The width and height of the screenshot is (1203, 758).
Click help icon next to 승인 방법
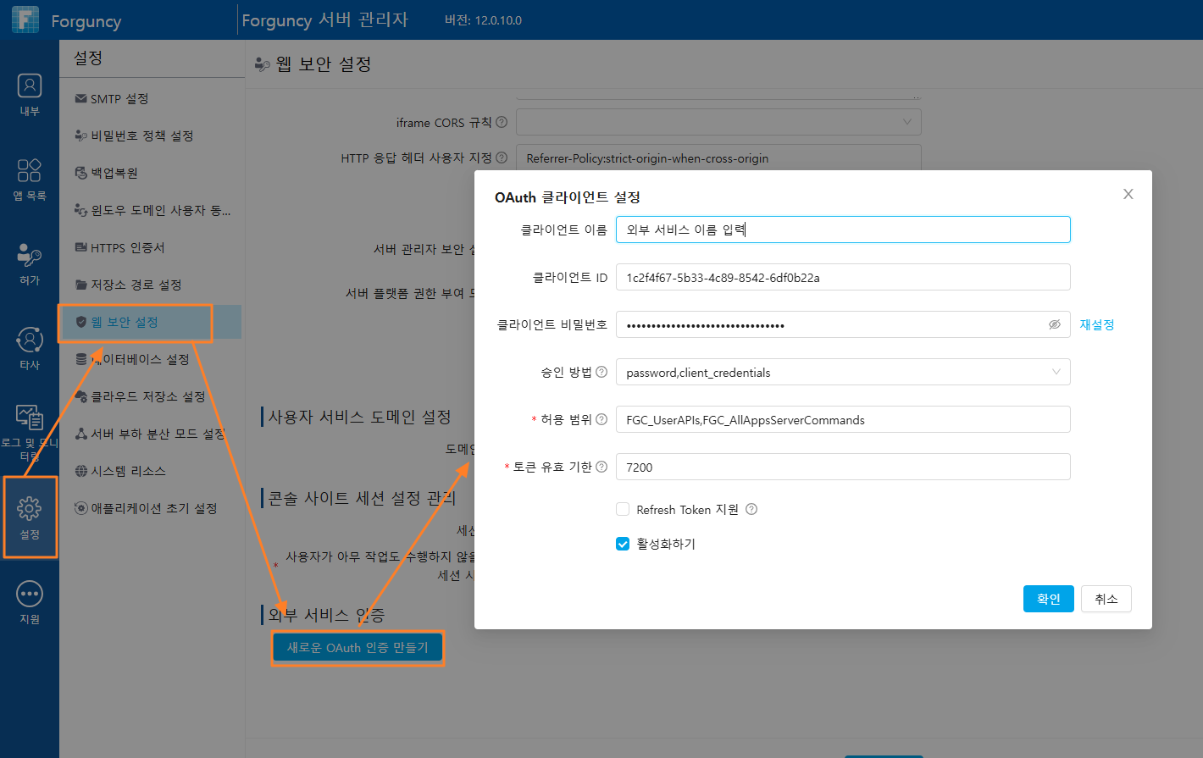pos(601,372)
